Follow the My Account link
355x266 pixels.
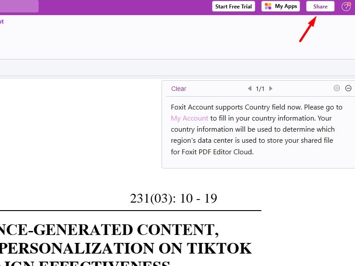point(189,118)
